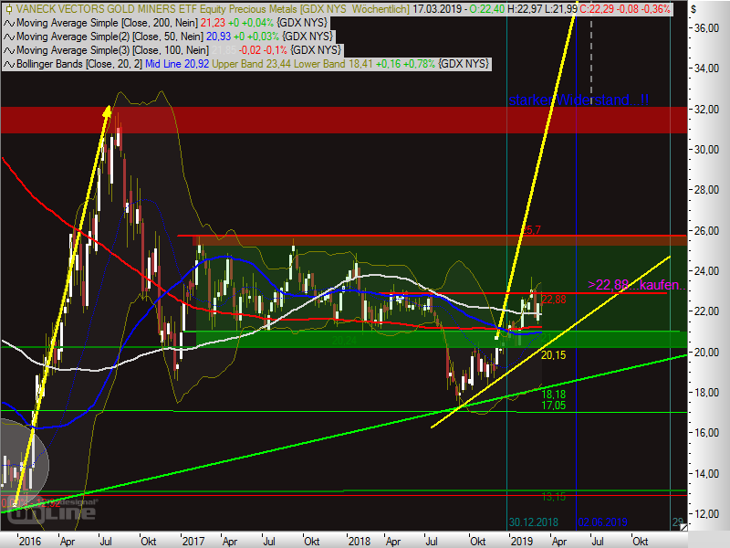This screenshot has height=548, width=730.
Task: Click the red 22,88 level label
Action: pos(554,300)
